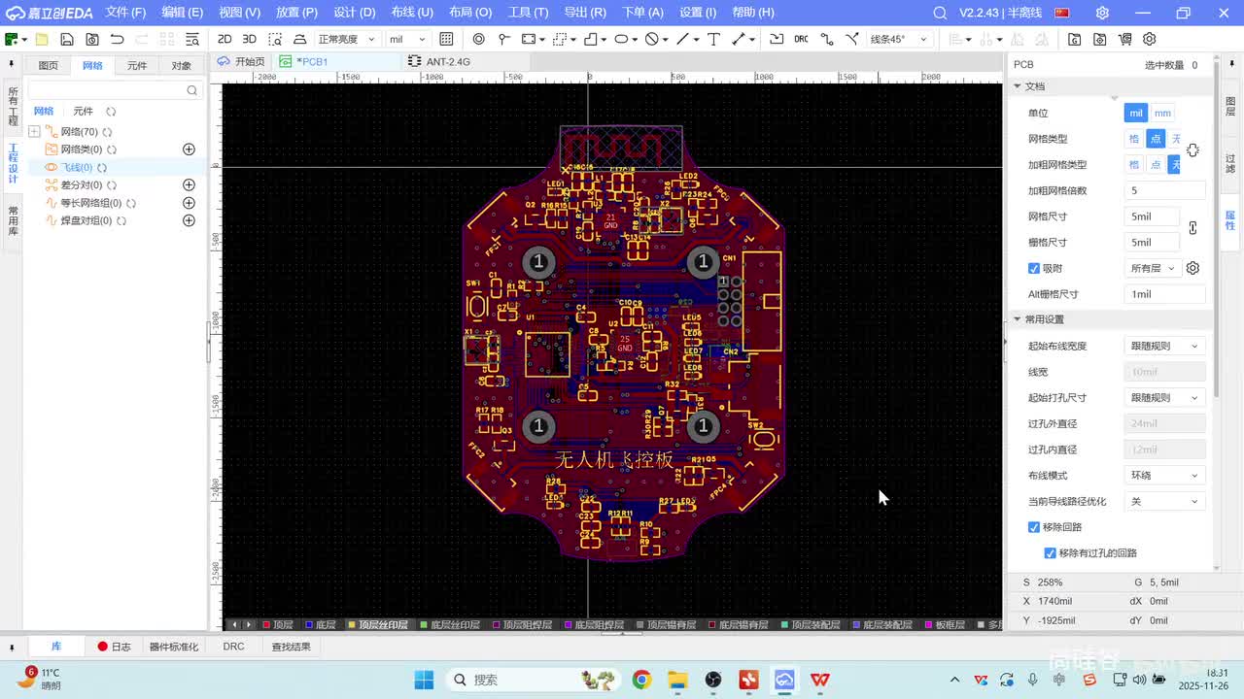This screenshot has width=1244, height=699.
Task: Open the mil unit dropdown in toolbar
Action: click(x=408, y=39)
